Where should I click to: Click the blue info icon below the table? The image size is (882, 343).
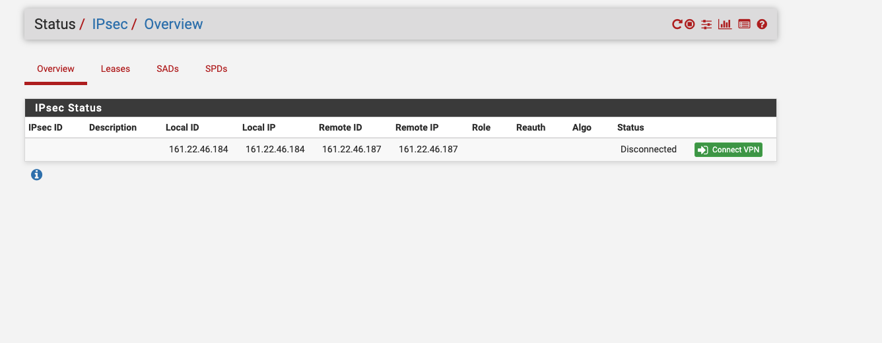tap(37, 175)
